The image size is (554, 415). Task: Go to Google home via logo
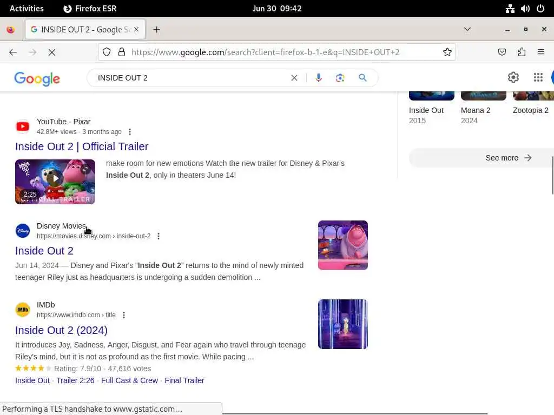point(37,79)
